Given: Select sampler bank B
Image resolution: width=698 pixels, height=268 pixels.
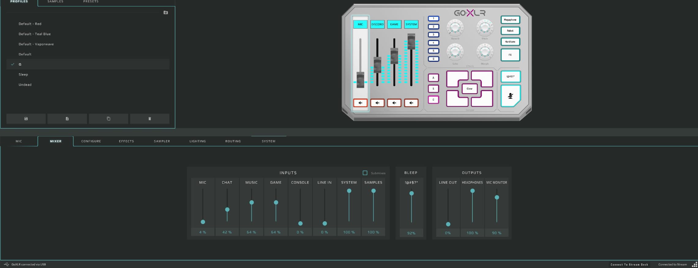Looking at the screenshot, I should click(433, 89).
